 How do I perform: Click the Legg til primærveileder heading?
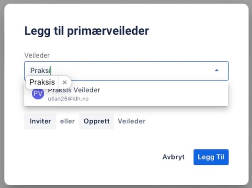(87, 31)
